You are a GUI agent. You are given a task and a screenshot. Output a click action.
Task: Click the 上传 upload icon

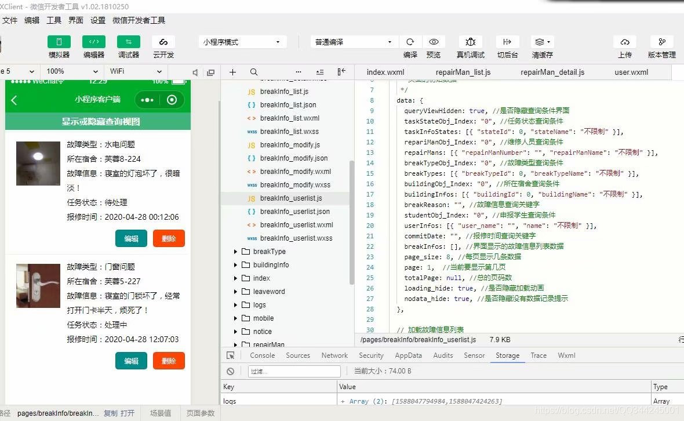[625, 42]
